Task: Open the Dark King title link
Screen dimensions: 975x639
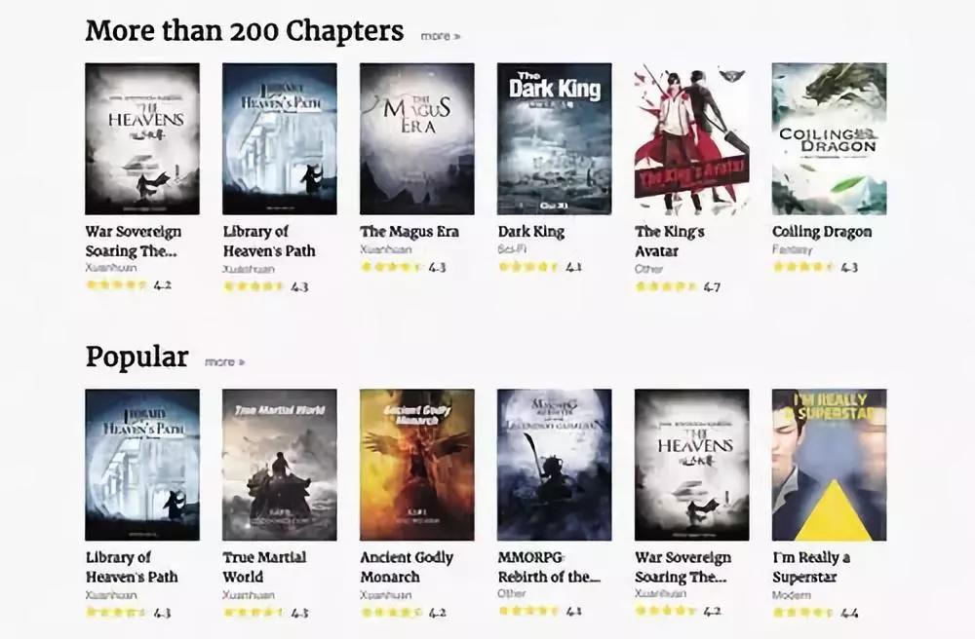Action: (x=531, y=232)
